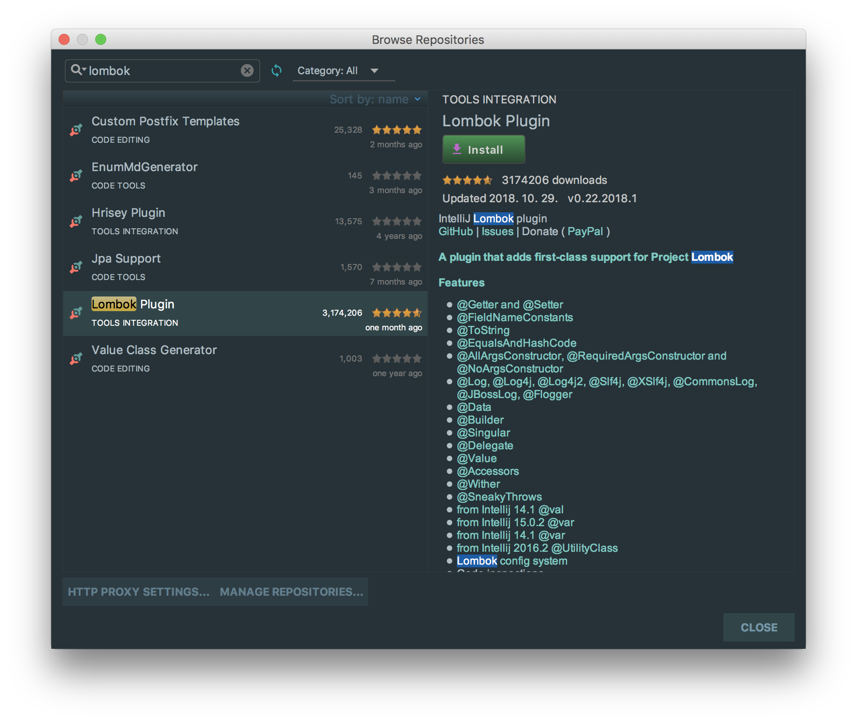Viewport: 857px width, 722px height.
Task: Click star rating of Value Class Generator
Action: point(396,359)
